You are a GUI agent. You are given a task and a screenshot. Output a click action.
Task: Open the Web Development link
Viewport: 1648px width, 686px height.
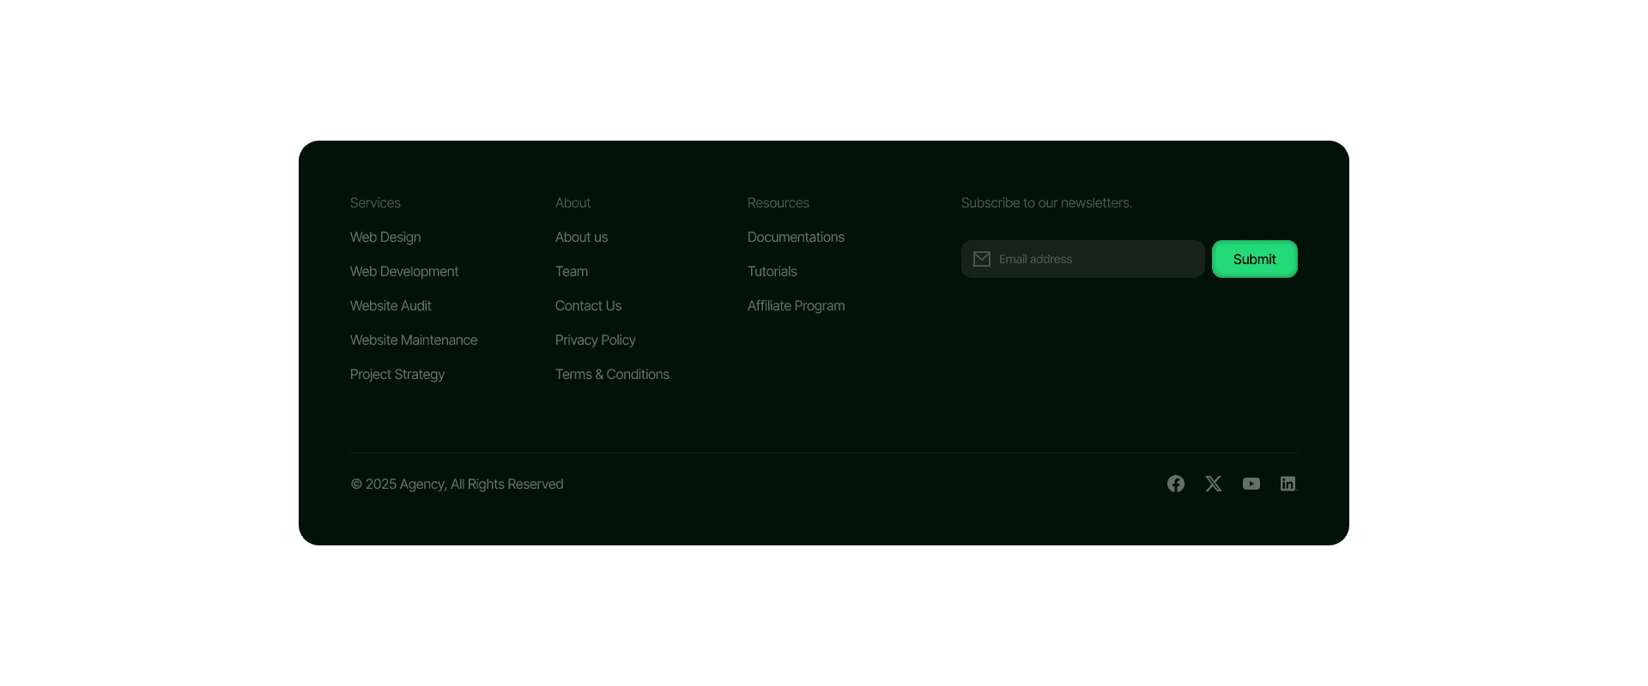pyautogui.click(x=404, y=272)
